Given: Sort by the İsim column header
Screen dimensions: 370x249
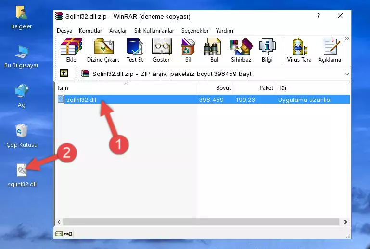Looking at the screenshot, I should [x=126, y=88].
